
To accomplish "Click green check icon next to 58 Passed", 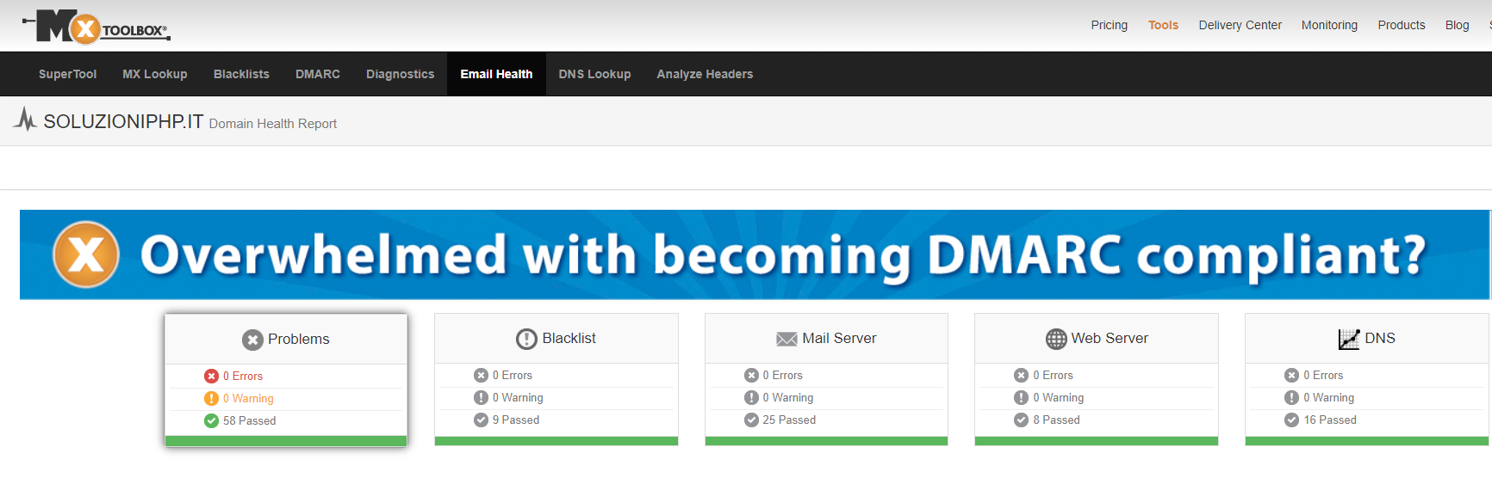I will (x=211, y=420).
